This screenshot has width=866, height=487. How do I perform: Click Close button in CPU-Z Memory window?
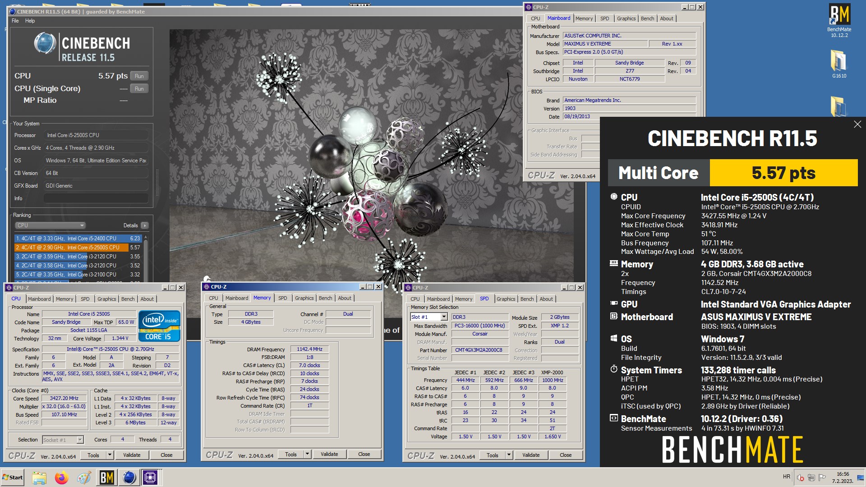coord(364,454)
